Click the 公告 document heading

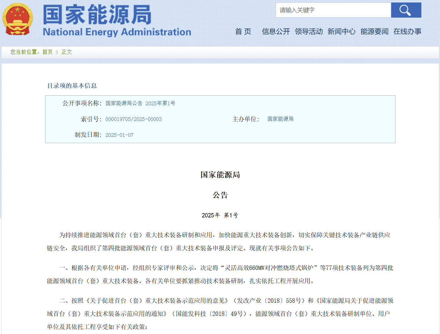(x=220, y=195)
